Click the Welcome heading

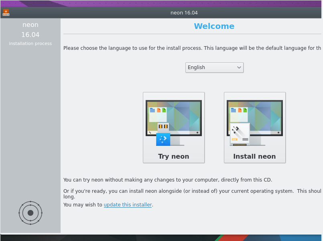pos(214,26)
